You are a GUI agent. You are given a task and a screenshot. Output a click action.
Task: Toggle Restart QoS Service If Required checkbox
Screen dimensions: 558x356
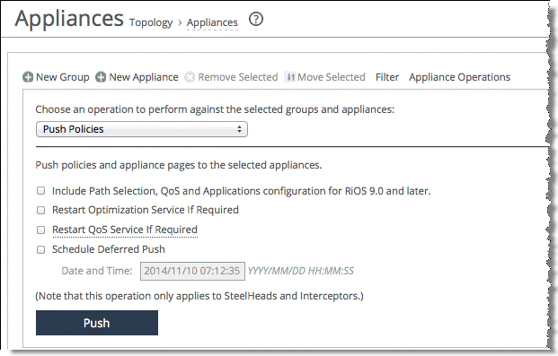[41, 230]
